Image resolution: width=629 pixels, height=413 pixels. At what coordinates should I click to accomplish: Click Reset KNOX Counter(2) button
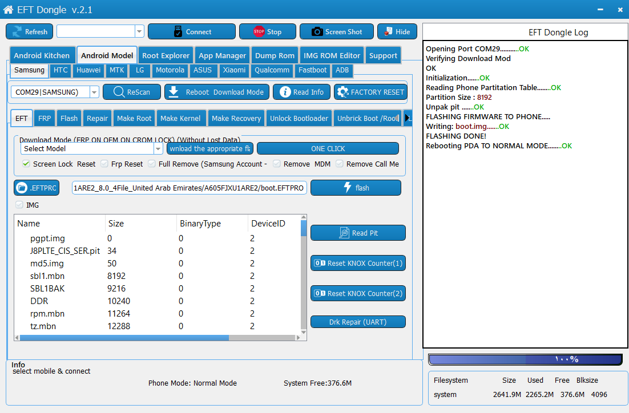pyautogui.click(x=358, y=293)
